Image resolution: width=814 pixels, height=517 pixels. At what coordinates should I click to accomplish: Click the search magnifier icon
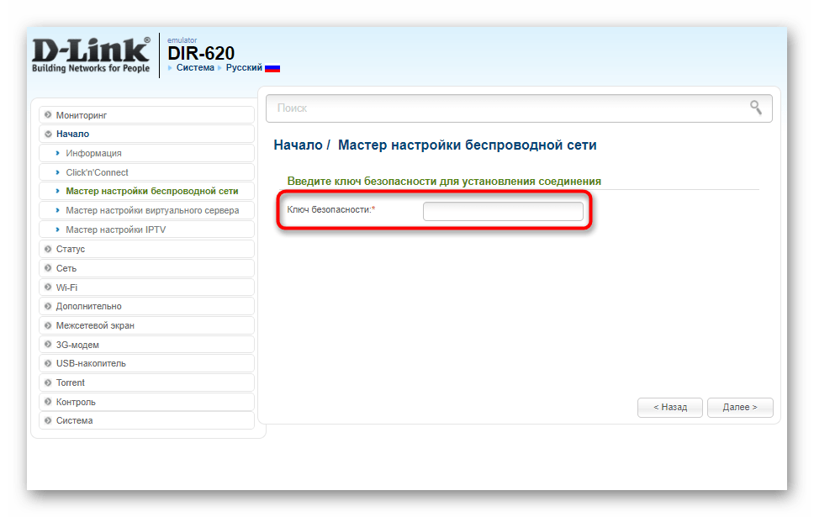(x=755, y=108)
